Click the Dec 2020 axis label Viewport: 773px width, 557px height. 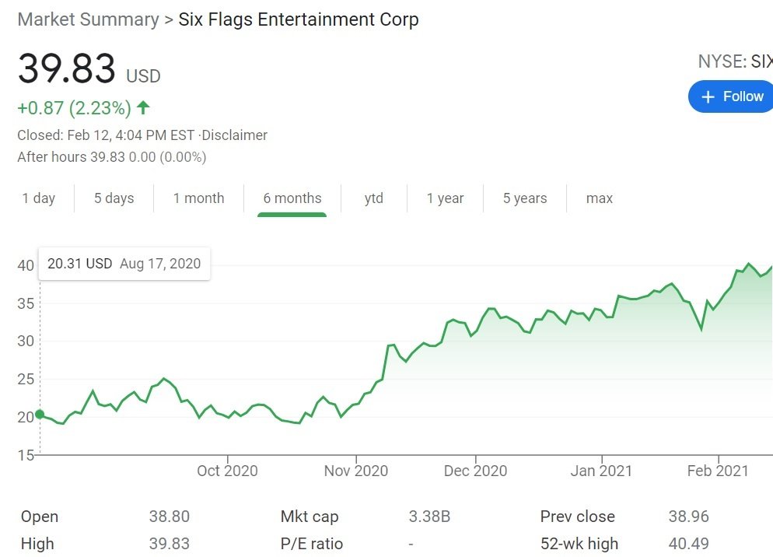475,471
